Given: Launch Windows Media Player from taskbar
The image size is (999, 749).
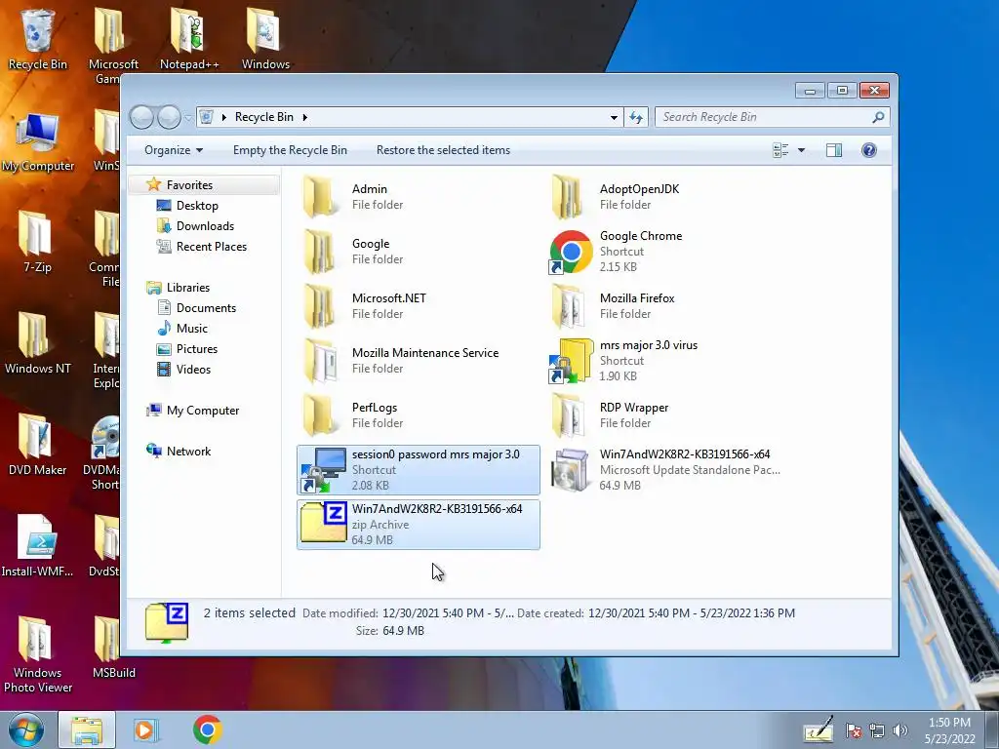Looking at the screenshot, I should [146, 729].
